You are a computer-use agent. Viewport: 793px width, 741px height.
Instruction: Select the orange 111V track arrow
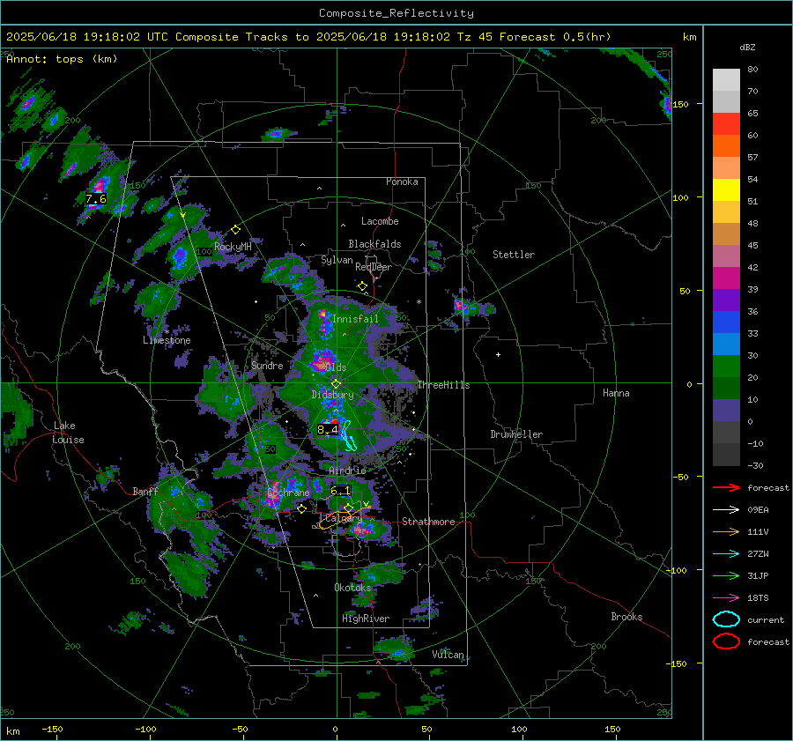(x=726, y=531)
